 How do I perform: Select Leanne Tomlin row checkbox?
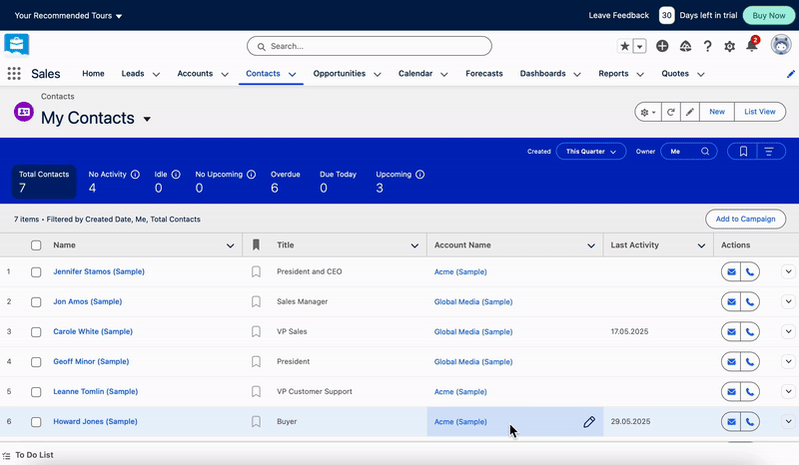[x=36, y=392]
